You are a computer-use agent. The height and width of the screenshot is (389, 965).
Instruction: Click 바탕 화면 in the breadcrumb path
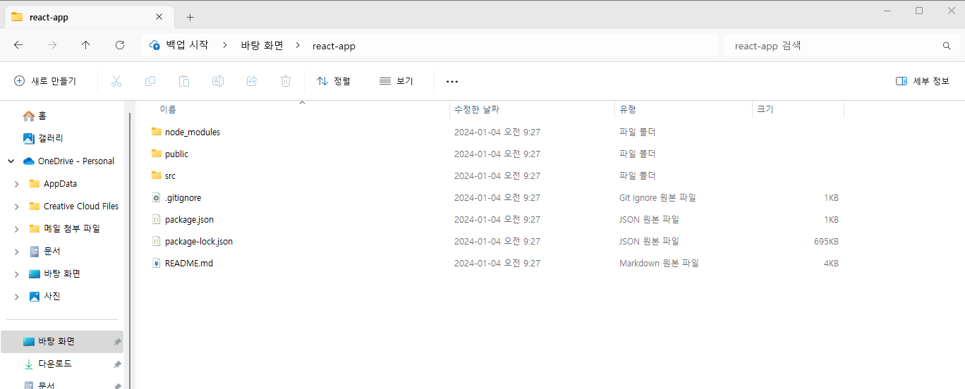(262, 45)
